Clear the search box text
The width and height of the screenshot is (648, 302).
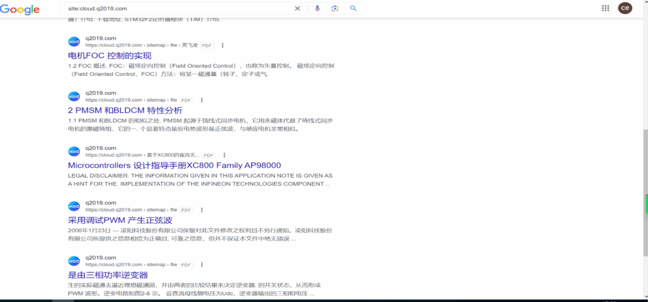(297, 8)
